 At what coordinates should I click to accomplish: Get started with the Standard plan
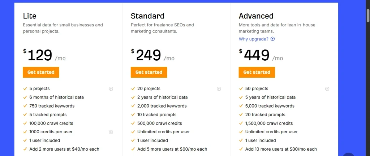tap(149, 72)
